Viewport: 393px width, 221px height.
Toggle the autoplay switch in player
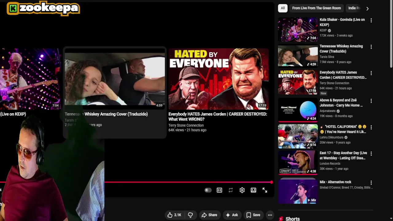[208, 190]
